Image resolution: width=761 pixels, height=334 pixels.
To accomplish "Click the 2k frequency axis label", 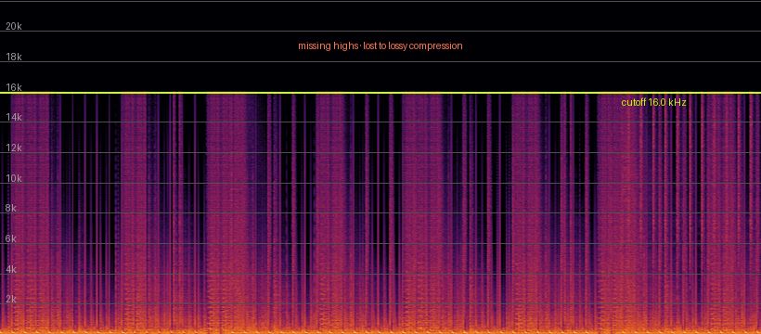I will click(11, 300).
